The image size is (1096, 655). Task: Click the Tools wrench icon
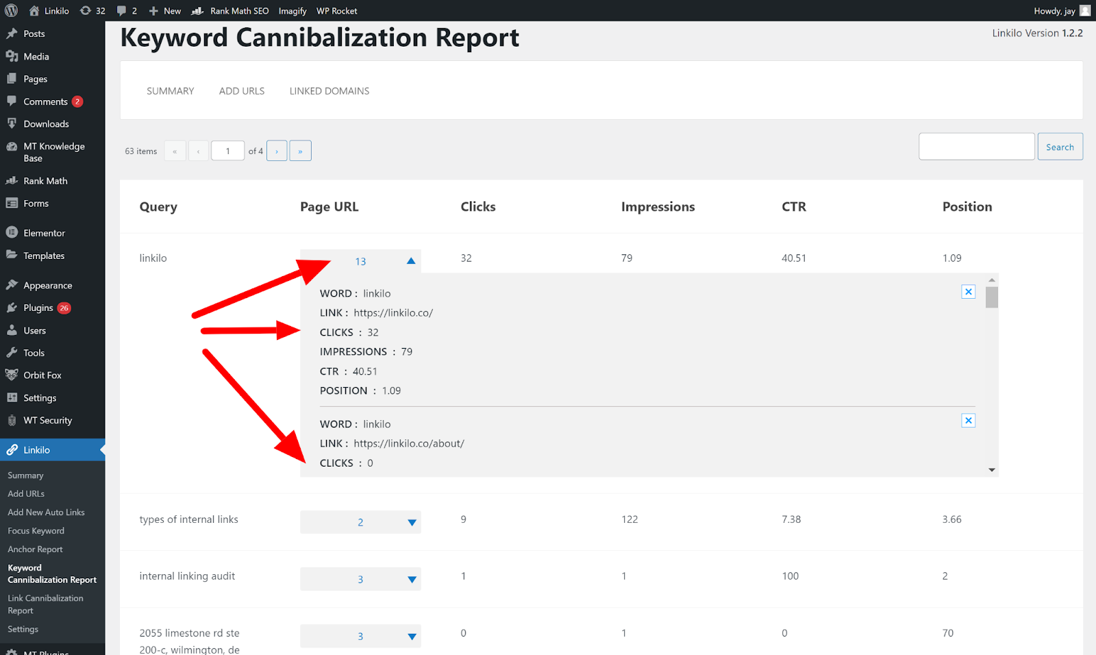click(x=12, y=353)
